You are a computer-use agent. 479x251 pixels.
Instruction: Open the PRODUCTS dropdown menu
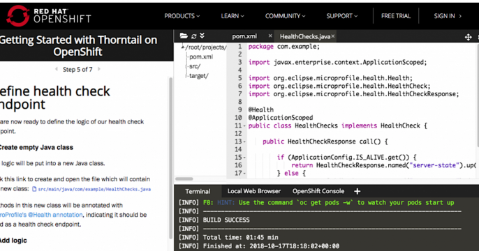click(x=182, y=16)
